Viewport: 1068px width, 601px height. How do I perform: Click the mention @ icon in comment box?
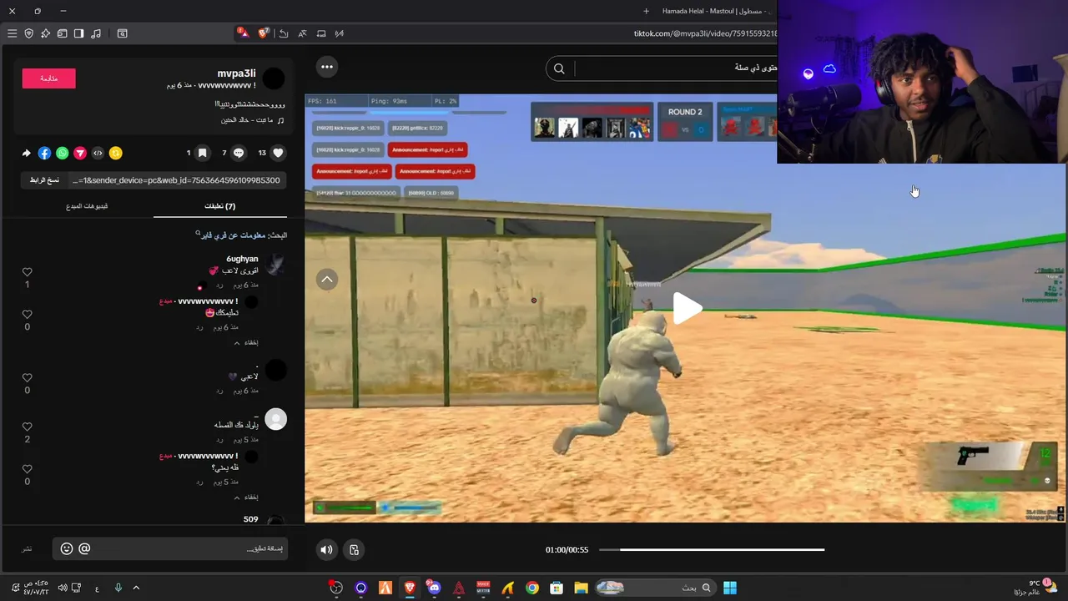[x=84, y=548]
